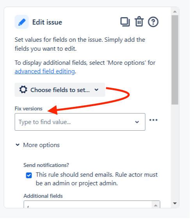
Task: Click the scrollbar up arrow
Action: pyautogui.click(x=175, y=11)
